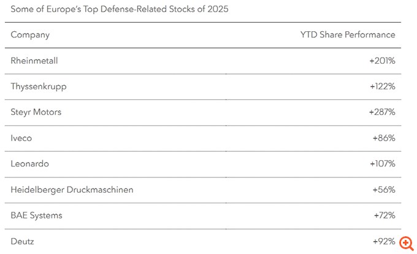Click Heidelberger Druckmaschinen company name

click(x=72, y=190)
